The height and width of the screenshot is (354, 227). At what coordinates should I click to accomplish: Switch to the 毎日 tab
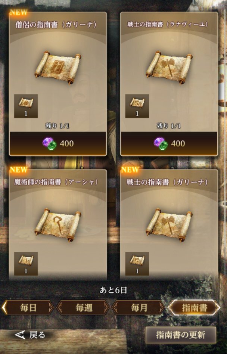coord(28,307)
